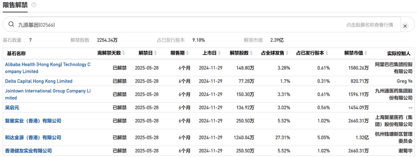Click the help icon beside 限售解禁 title

coord(34,5)
